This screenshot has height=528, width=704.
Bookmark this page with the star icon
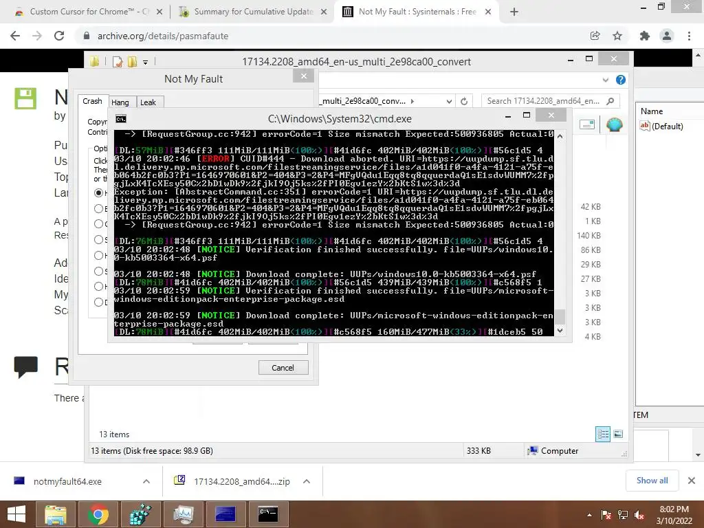tap(617, 36)
